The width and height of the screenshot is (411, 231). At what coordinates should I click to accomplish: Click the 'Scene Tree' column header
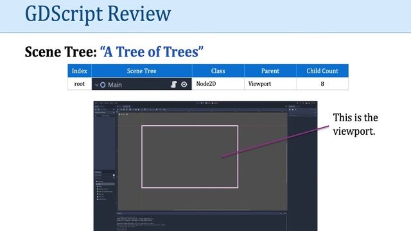pos(141,71)
